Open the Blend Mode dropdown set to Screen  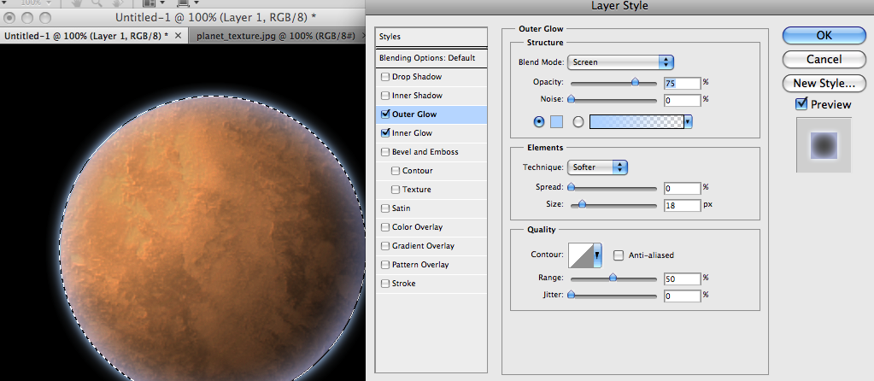(621, 62)
